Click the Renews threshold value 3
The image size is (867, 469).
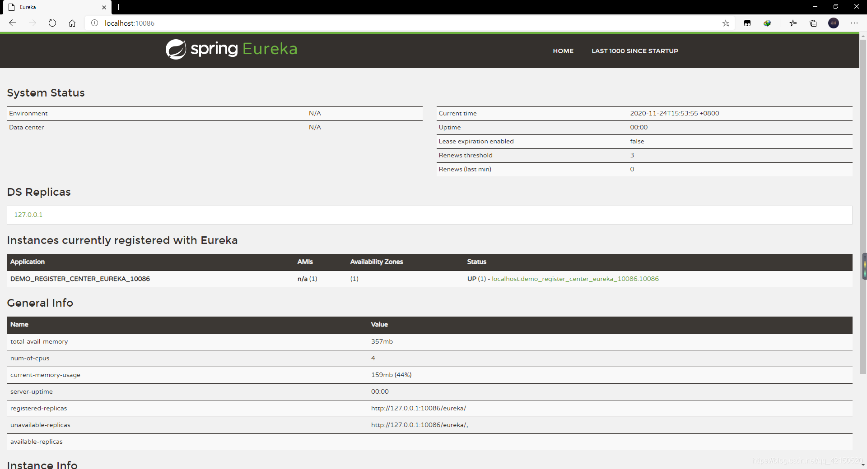pos(632,155)
